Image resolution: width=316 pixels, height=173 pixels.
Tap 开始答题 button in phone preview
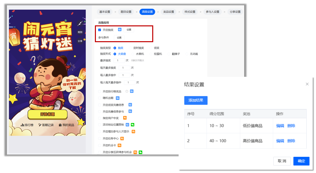click(47, 114)
